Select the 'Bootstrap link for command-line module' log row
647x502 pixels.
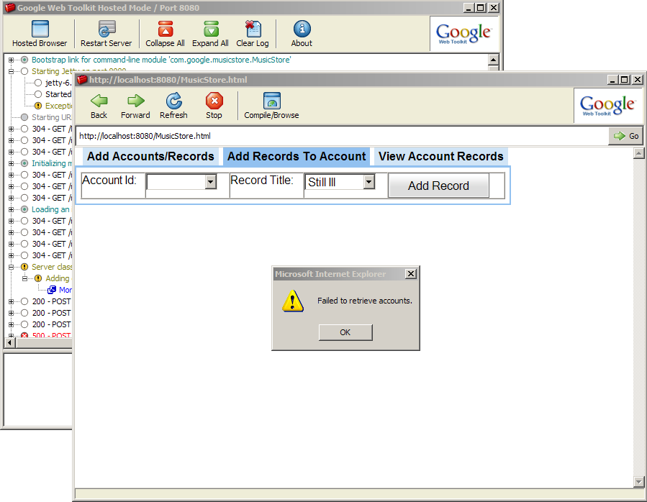tap(161, 60)
